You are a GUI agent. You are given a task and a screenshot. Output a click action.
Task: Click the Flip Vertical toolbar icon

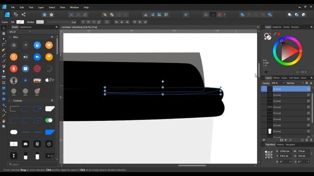click(153, 15)
